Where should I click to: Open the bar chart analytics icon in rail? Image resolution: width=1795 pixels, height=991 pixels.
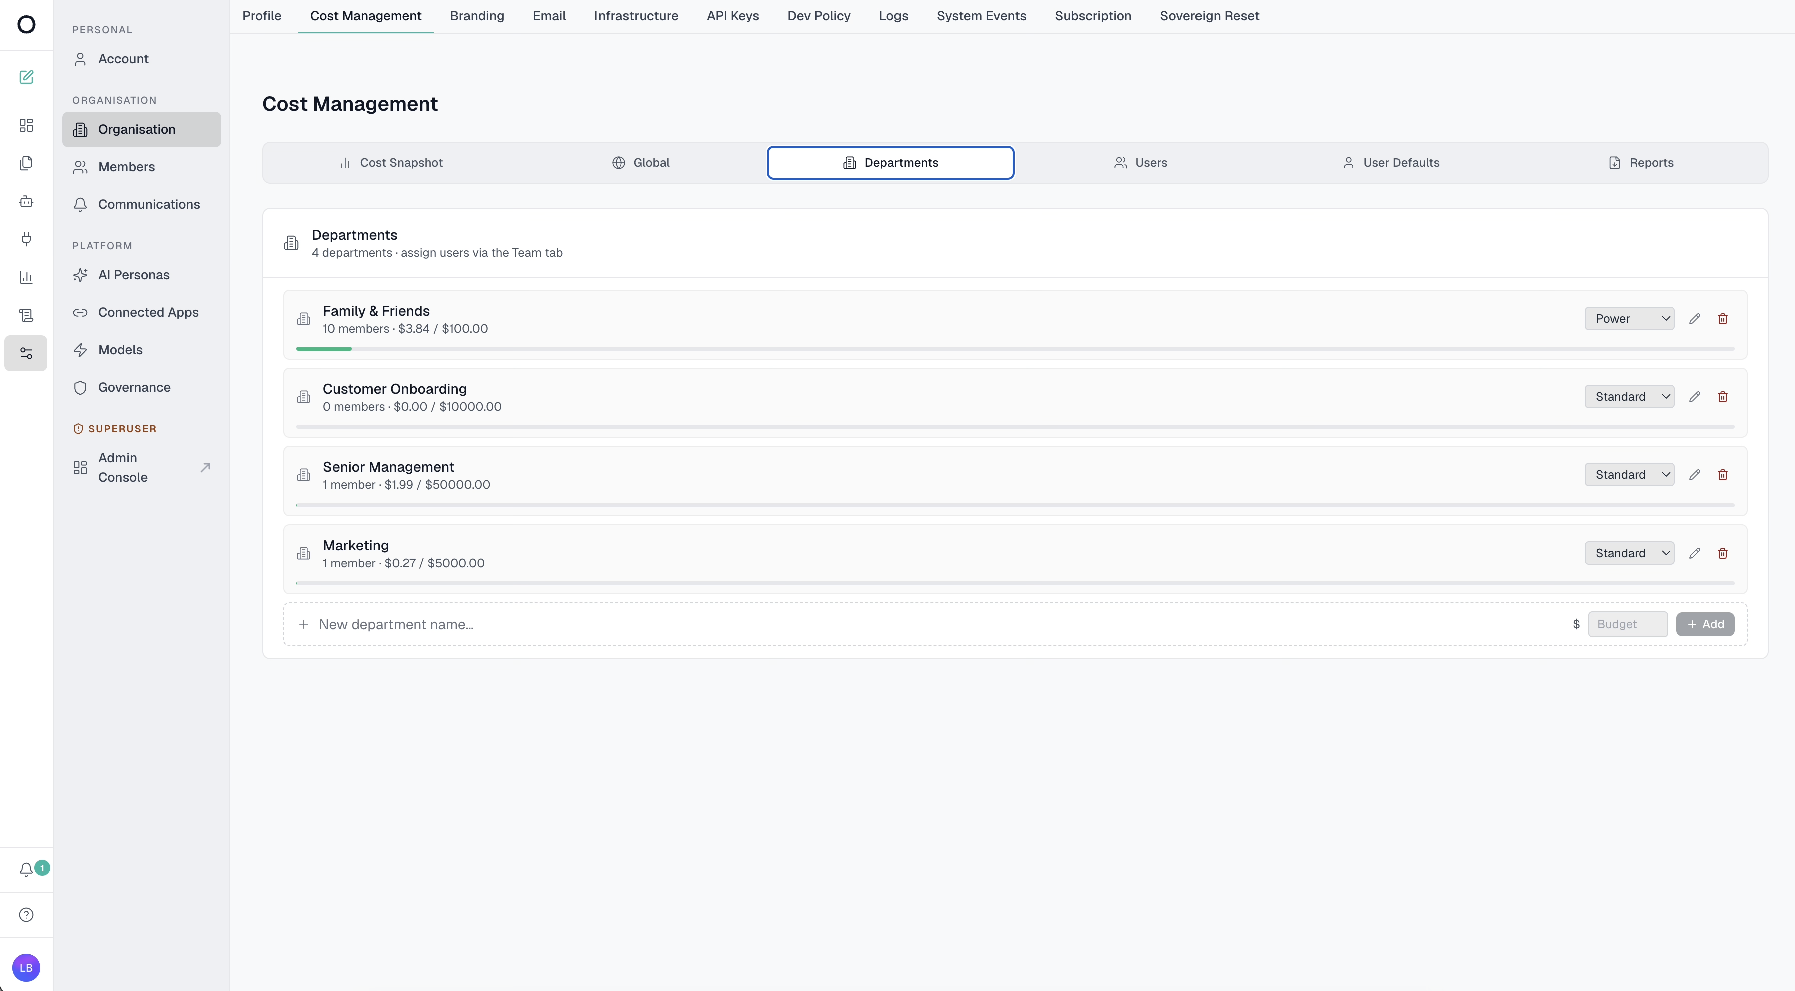tap(26, 277)
